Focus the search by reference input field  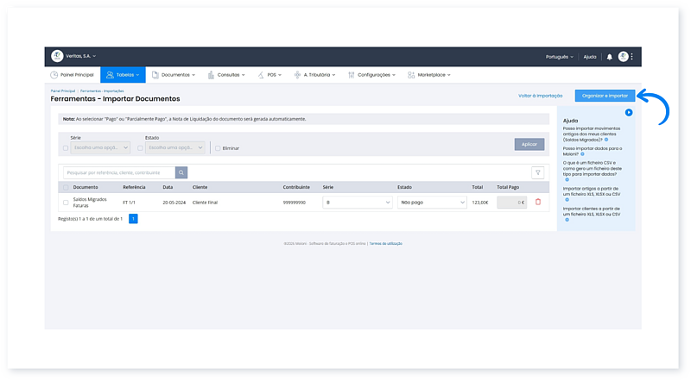119,172
